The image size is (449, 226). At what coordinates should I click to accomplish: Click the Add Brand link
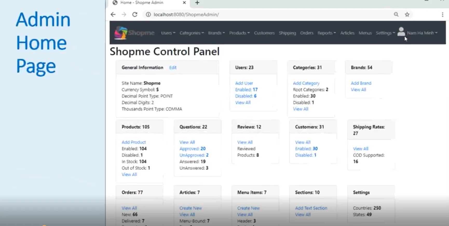(361, 83)
